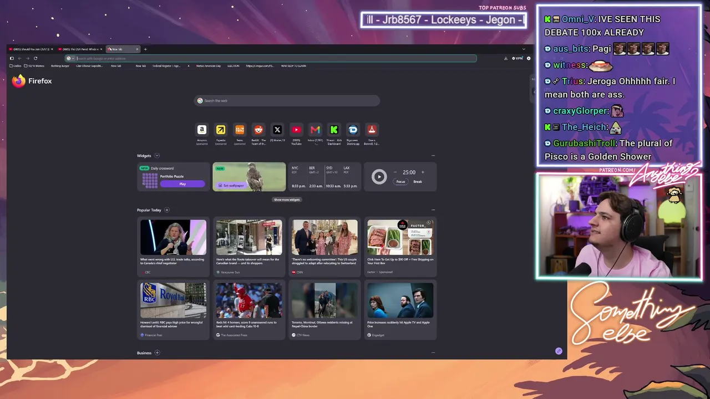Open the downloads panel
The width and height of the screenshot is (710, 399).
(x=506, y=58)
